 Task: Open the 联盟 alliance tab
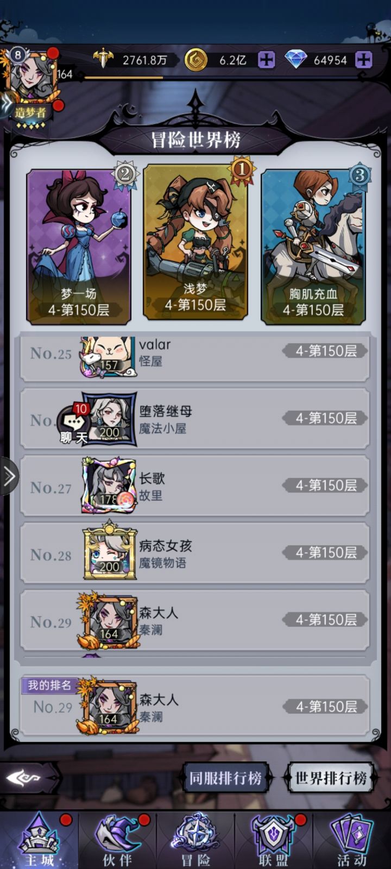click(274, 840)
